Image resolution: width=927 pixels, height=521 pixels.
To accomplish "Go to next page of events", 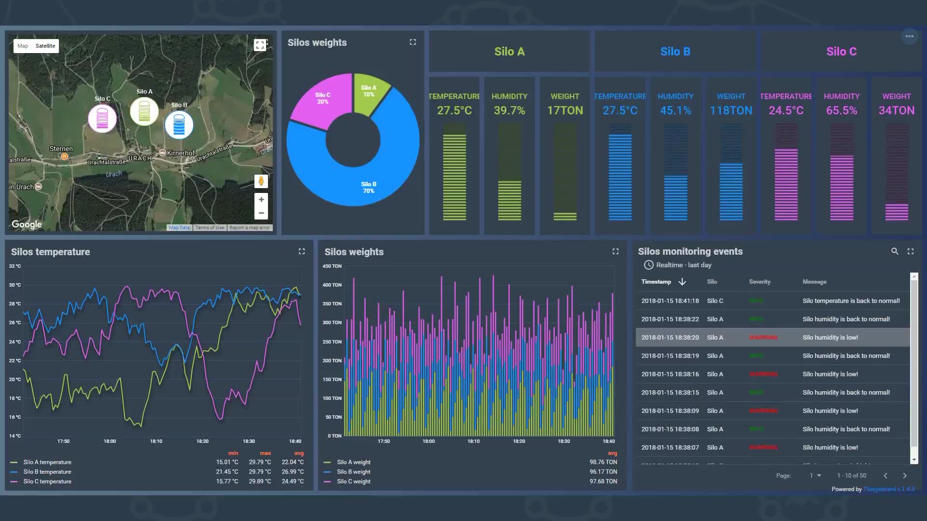I will click(x=905, y=476).
